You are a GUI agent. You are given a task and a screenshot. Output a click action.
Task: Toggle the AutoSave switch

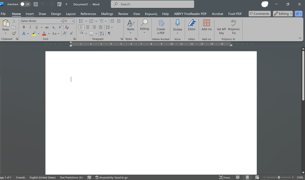coord(25,4)
